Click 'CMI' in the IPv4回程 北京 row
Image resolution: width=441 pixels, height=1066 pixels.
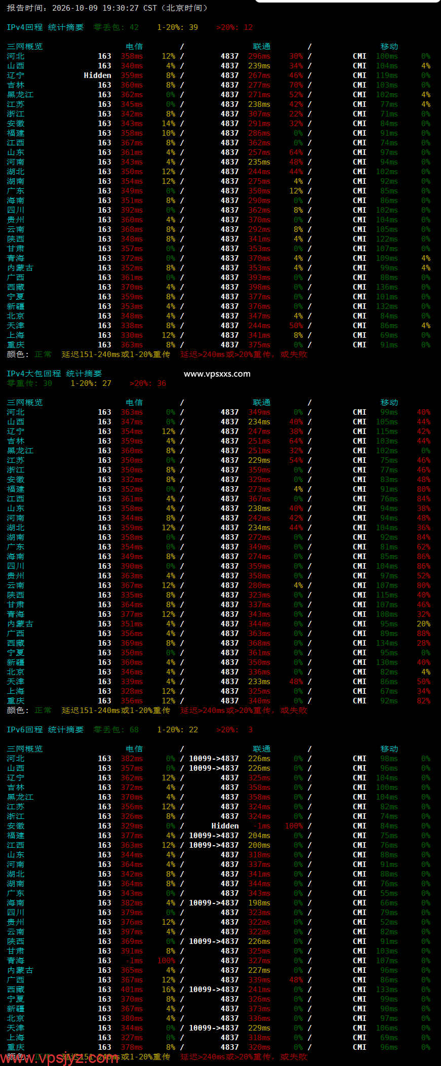(359, 316)
